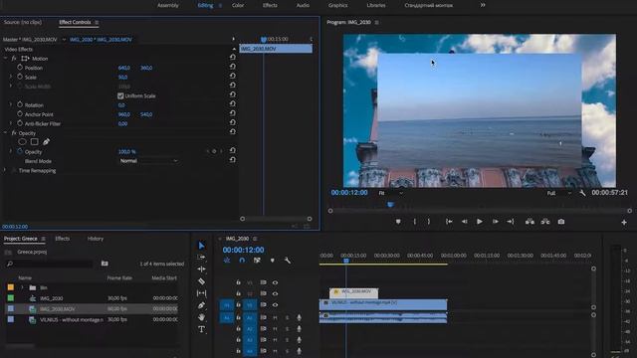
Task: Click the Lift button
Action: point(530,222)
